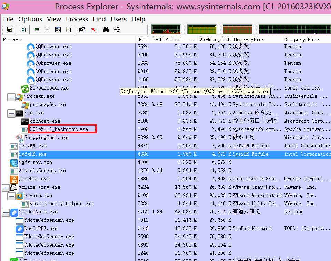331x261 pixels.
Task: Click the Process Explorer title bar icon
Action: pyautogui.click(x=5, y=6)
